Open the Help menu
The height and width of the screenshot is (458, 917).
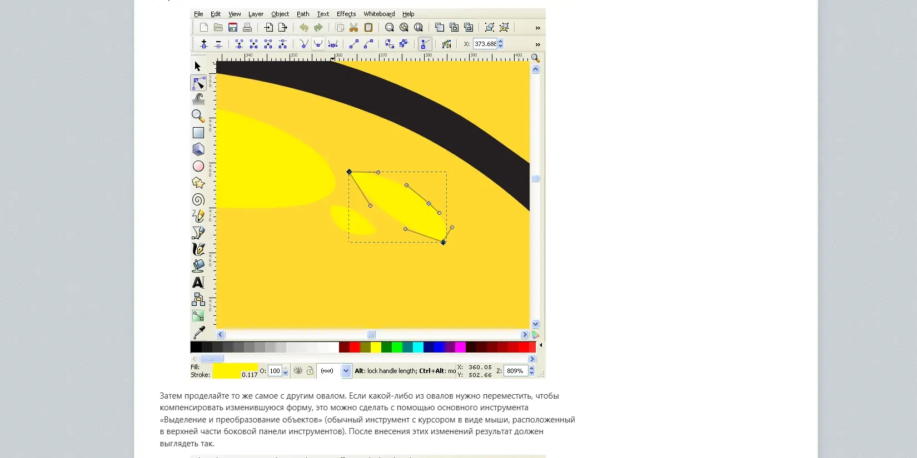click(408, 14)
